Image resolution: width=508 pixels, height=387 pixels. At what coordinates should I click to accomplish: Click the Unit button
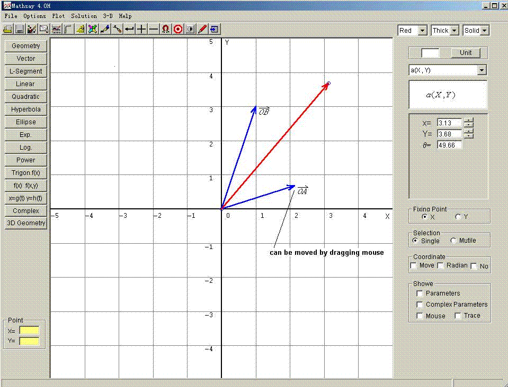(466, 53)
